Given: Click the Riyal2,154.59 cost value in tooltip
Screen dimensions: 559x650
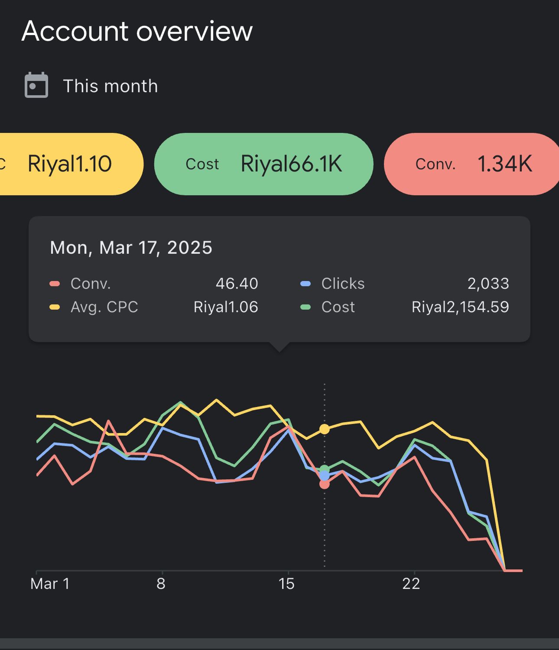Looking at the screenshot, I should [x=460, y=307].
